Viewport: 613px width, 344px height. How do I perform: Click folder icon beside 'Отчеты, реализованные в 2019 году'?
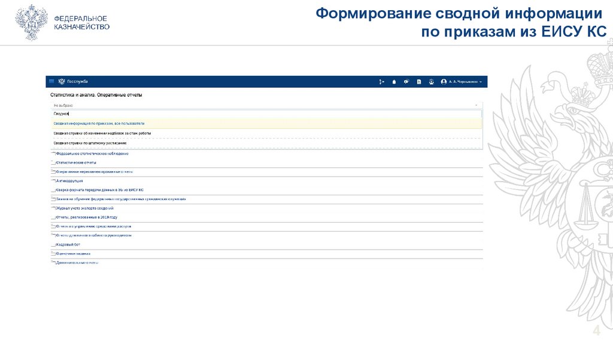[x=53, y=217]
